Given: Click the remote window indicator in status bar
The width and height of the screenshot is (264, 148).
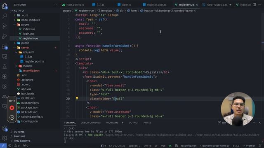Looking at the screenshot, I should 3,146.
